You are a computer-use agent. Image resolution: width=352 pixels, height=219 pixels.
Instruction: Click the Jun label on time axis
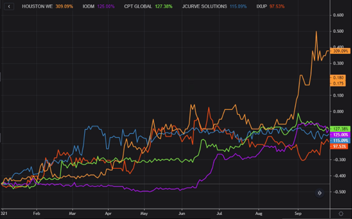pyautogui.click(x=182, y=213)
